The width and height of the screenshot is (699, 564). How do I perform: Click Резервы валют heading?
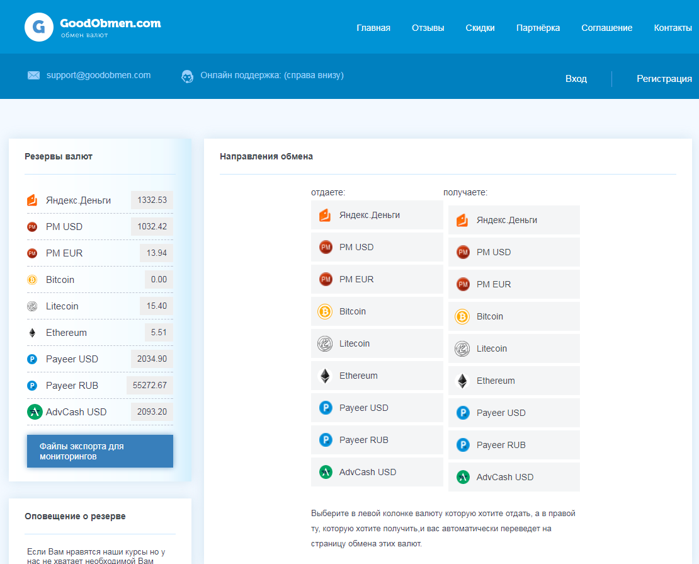(59, 157)
